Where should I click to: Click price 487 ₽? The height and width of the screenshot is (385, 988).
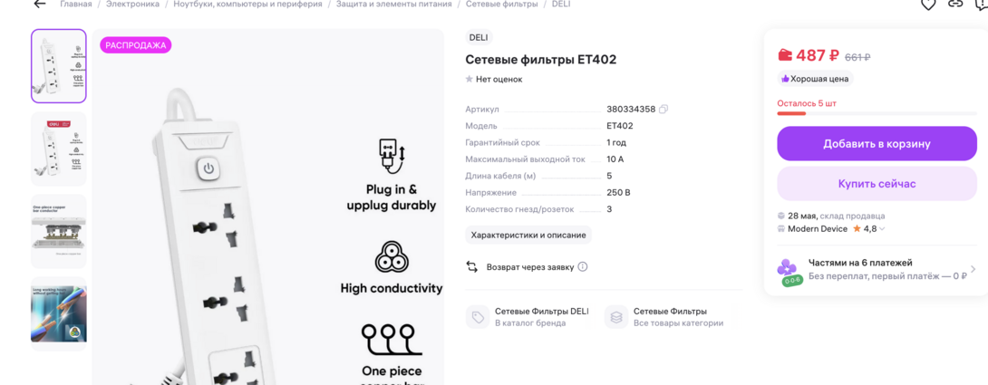click(x=818, y=55)
